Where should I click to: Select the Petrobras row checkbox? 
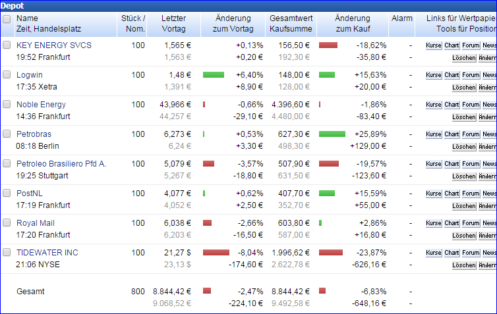coord(7,134)
